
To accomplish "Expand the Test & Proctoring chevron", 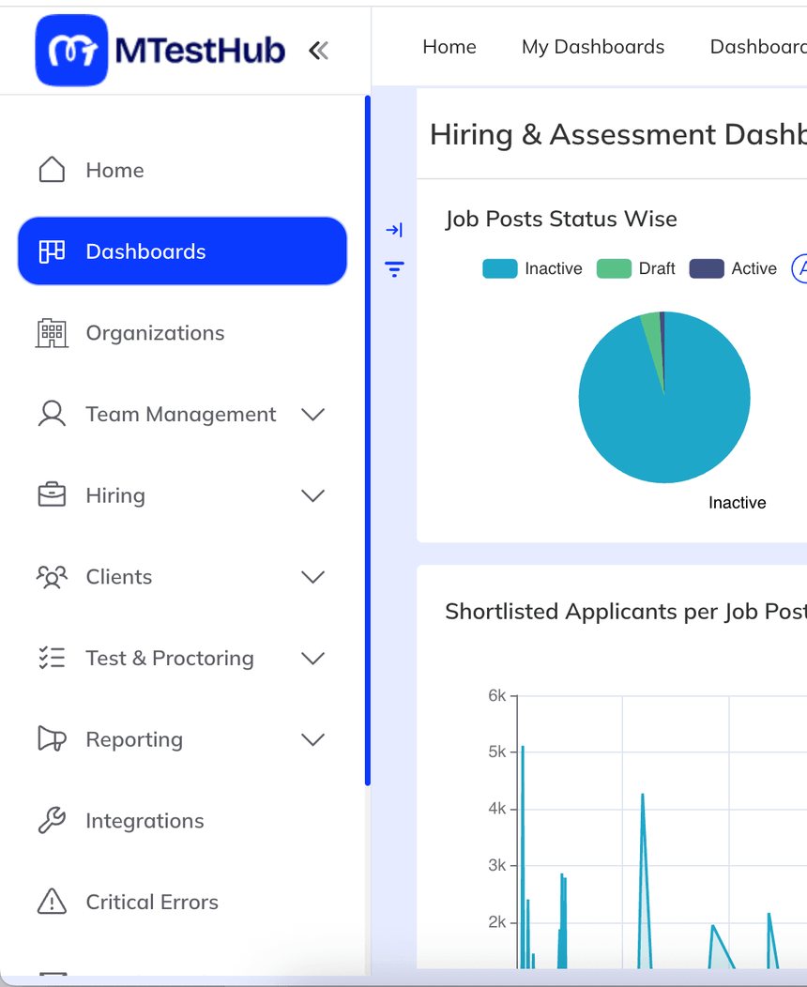I will (x=312, y=658).
